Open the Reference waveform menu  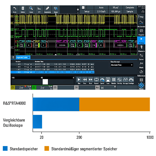[x=141, y=73]
